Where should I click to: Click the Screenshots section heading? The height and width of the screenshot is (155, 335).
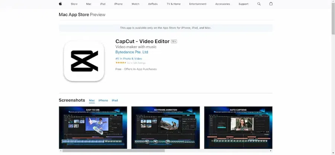(x=72, y=100)
